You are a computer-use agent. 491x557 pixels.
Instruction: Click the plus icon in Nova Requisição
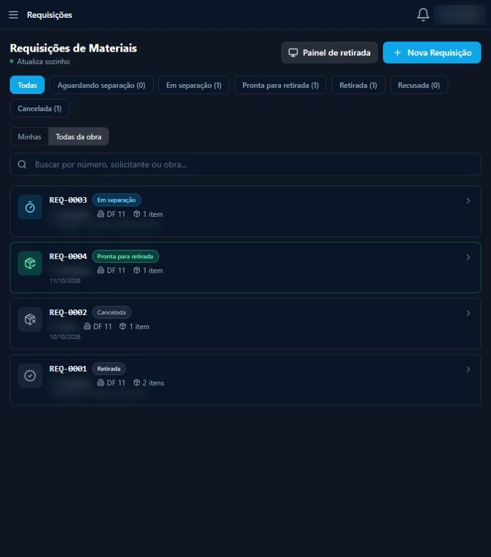coord(398,53)
